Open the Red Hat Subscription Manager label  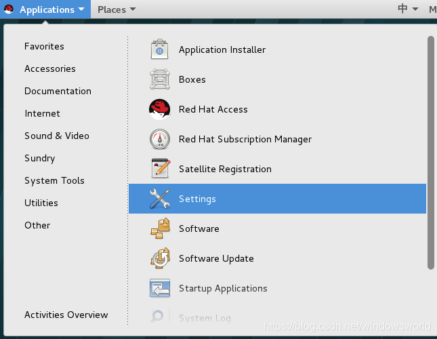[x=245, y=139]
